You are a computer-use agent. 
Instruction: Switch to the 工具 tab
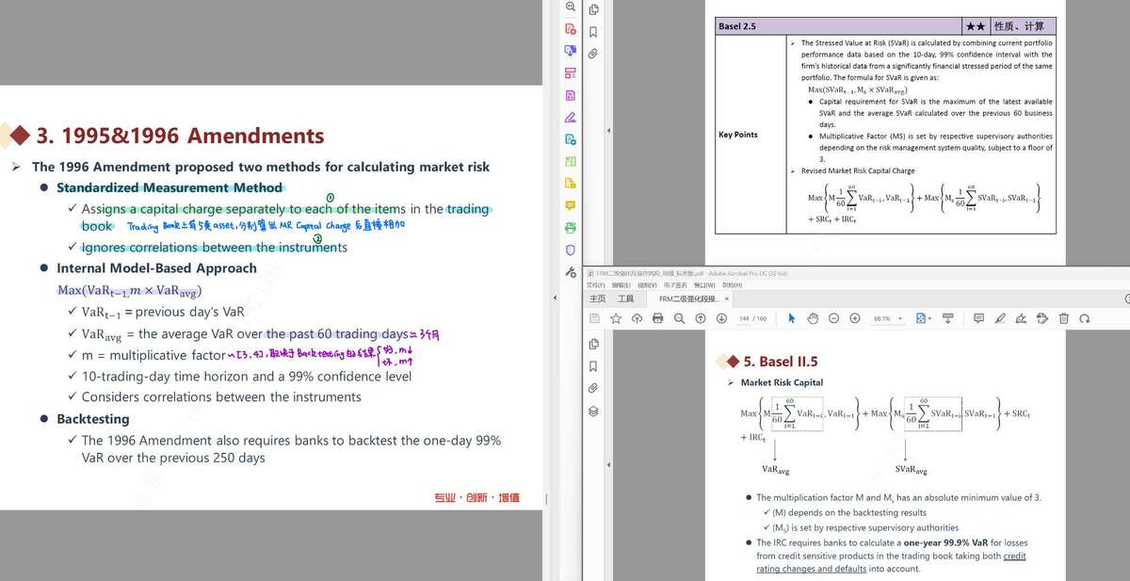(x=626, y=299)
